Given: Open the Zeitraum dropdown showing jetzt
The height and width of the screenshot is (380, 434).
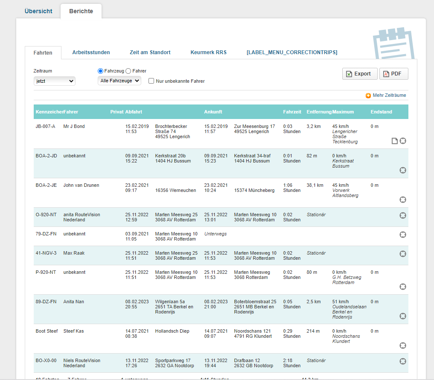Looking at the screenshot, I should [55, 81].
